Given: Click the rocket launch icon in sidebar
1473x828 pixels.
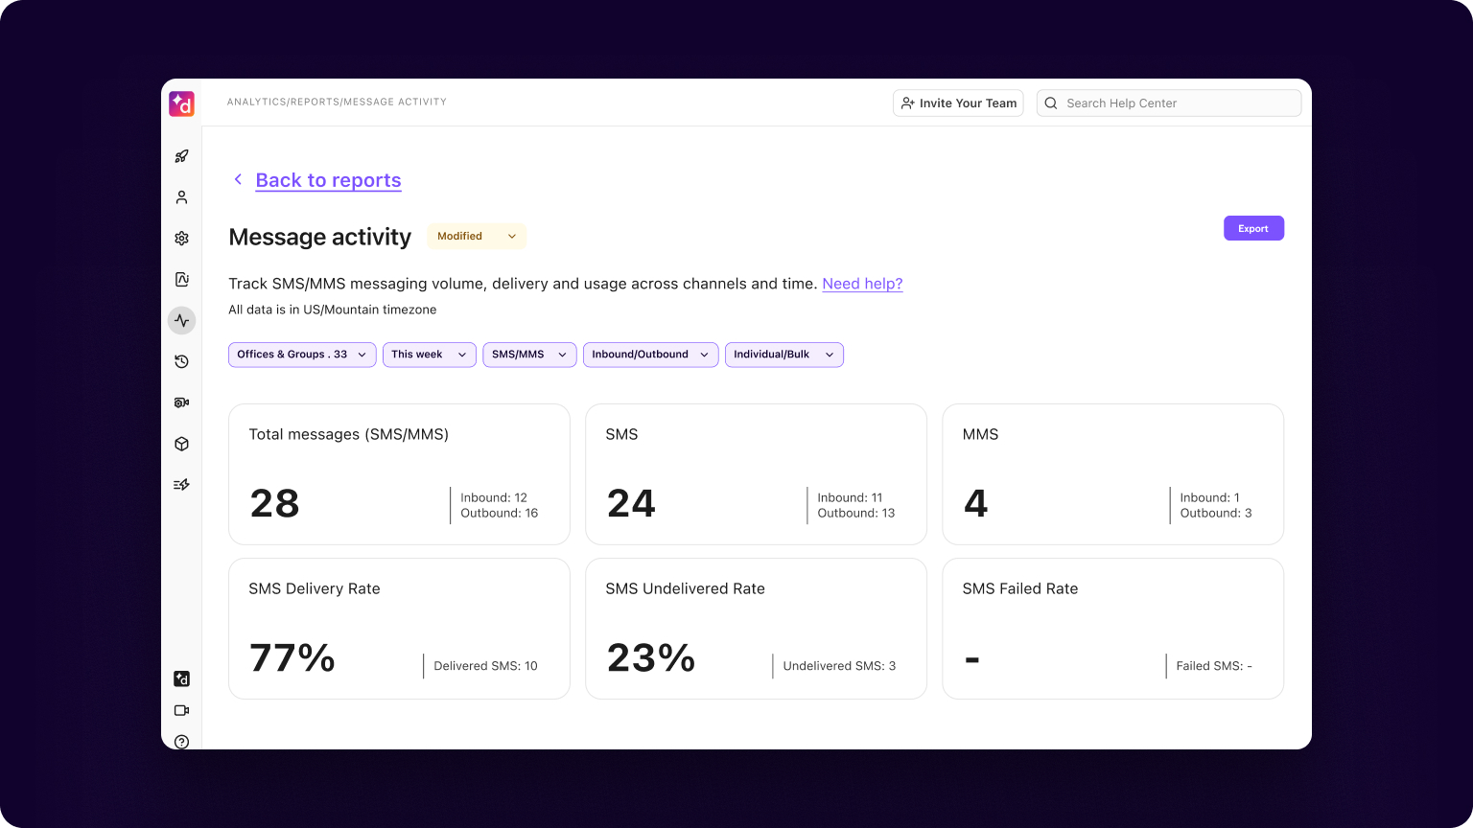Looking at the screenshot, I should tap(181, 155).
